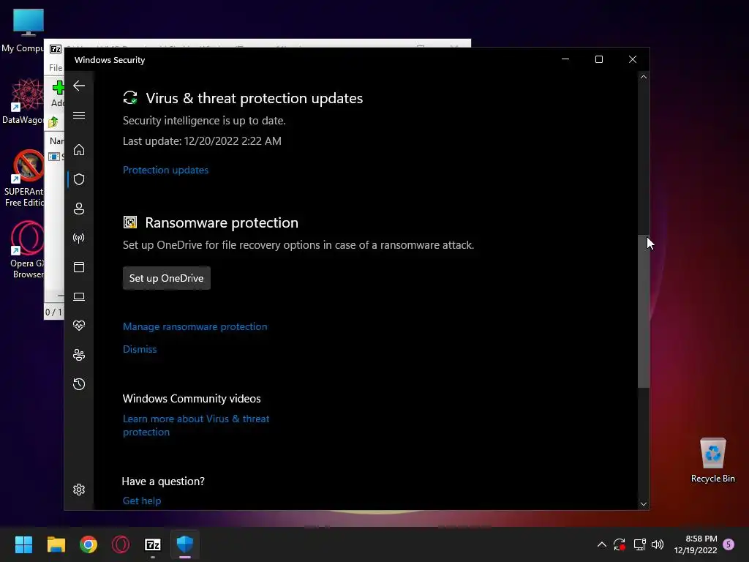Open the Family options sidebar icon
Viewport: 749px width, 562px height.
(79, 355)
